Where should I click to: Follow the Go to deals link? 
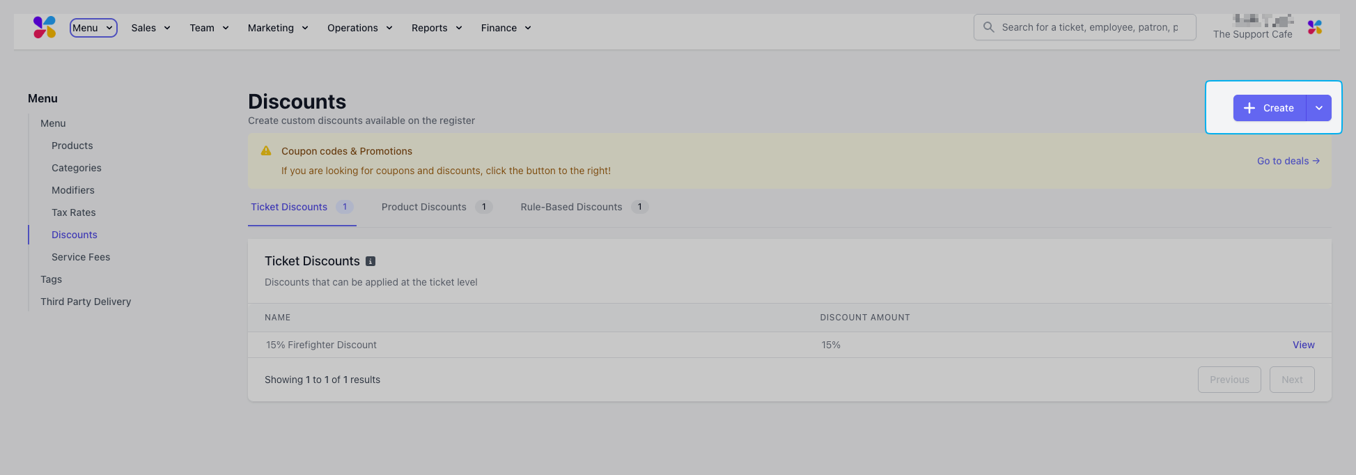pos(1288,161)
